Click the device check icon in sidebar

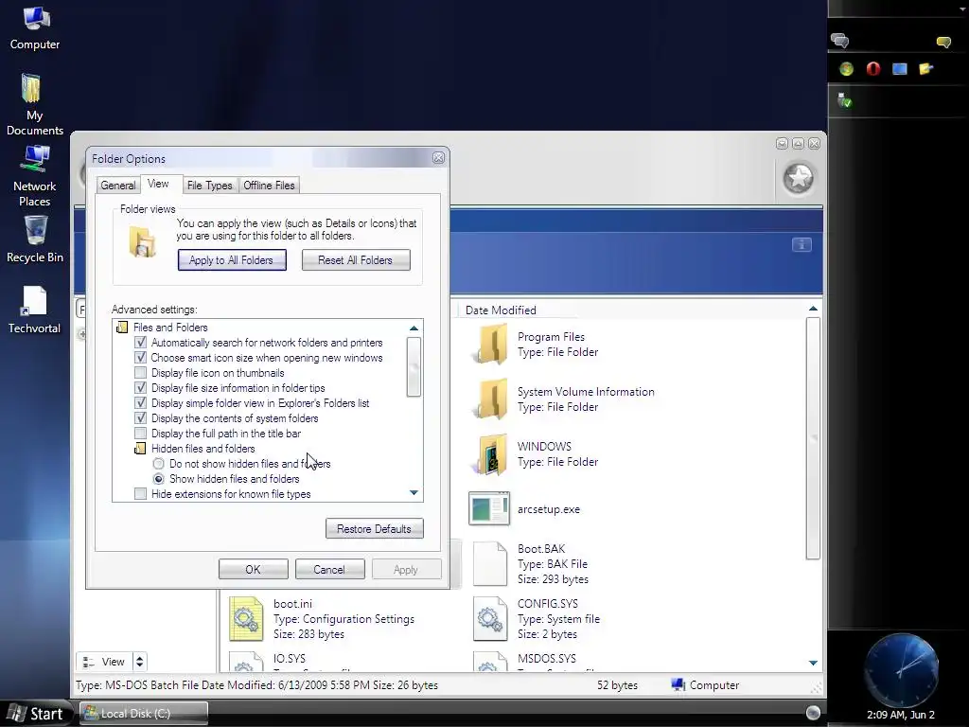tap(844, 99)
